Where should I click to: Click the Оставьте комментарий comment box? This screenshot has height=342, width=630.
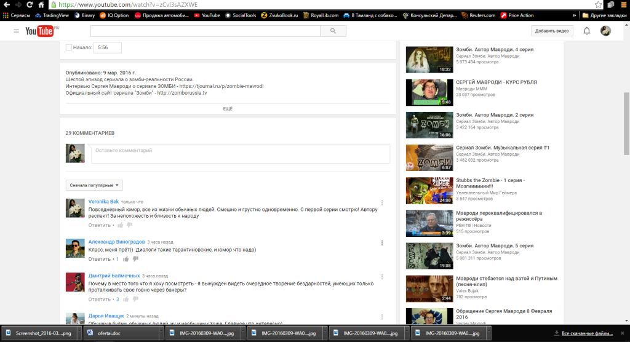tap(241, 154)
